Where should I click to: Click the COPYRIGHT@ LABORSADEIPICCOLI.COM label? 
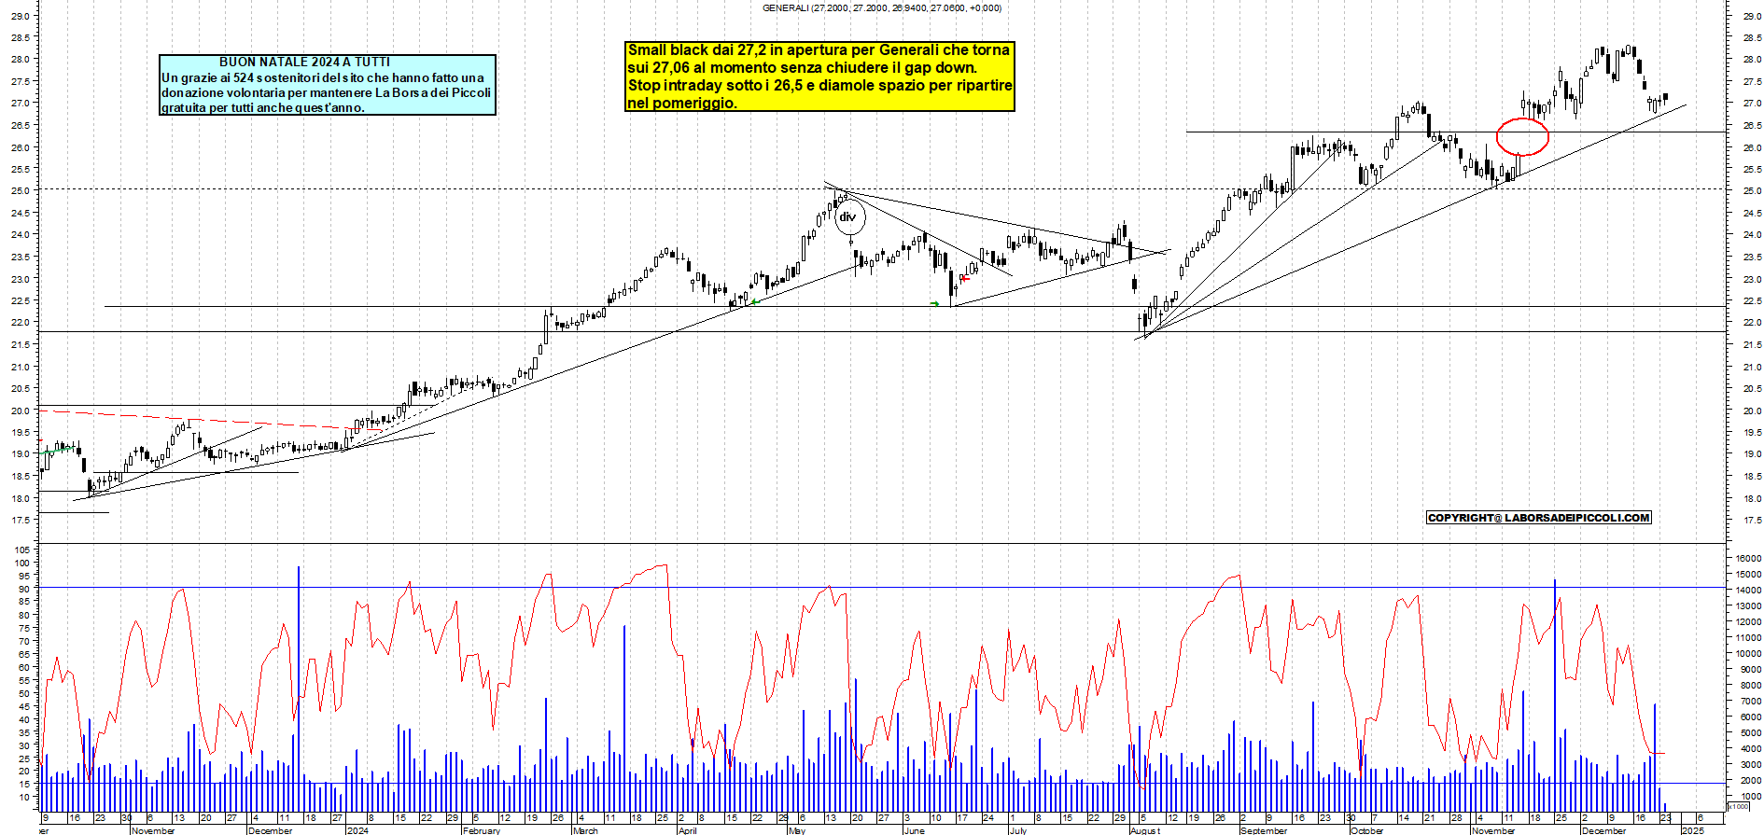[1539, 518]
